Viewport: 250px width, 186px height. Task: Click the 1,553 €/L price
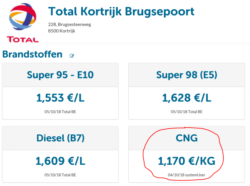tap(60, 98)
